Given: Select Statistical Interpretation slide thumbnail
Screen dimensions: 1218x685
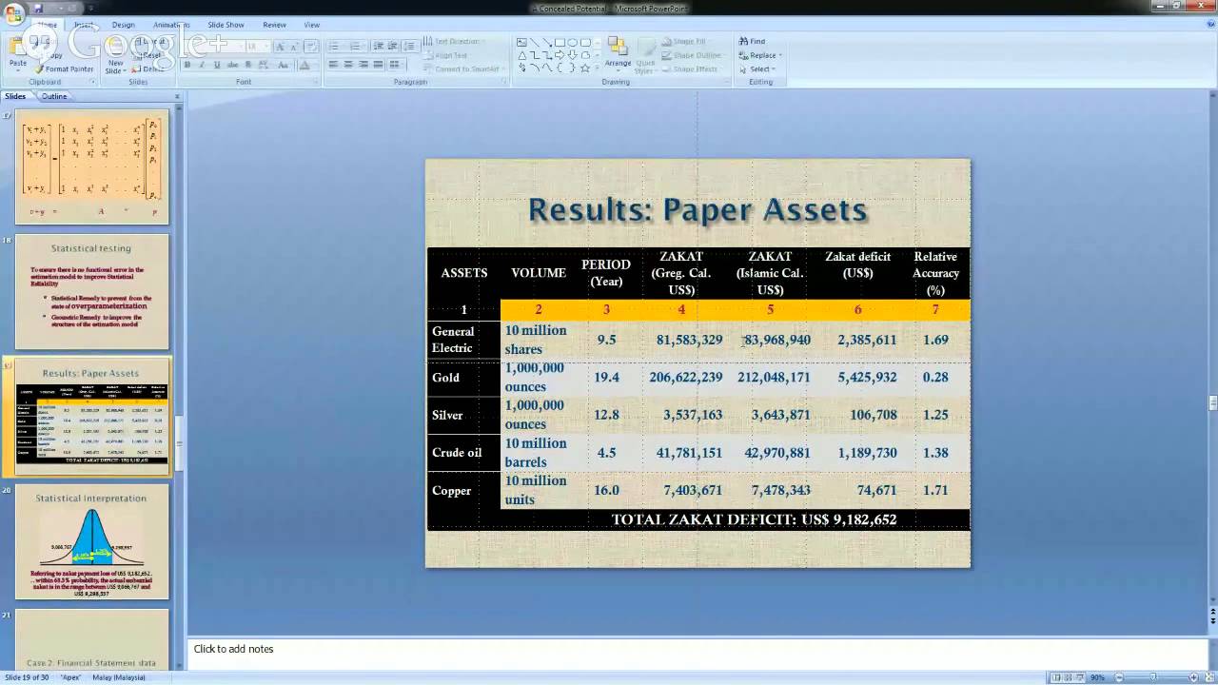Looking at the screenshot, I should 92,541.
